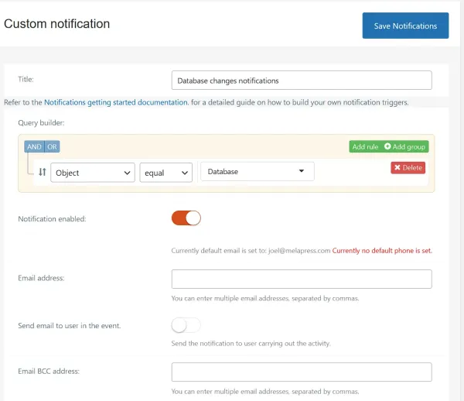464x401 pixels.
Task: Enable Send email to user toggle
Action: click(x=186, y=325)
